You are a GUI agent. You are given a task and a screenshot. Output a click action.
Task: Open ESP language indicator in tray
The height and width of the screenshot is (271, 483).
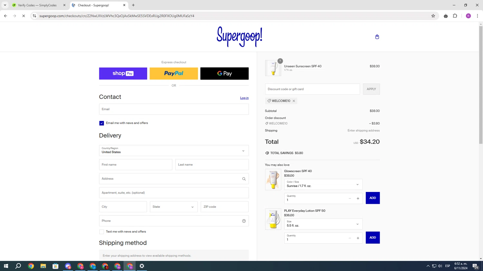point(448,266)
